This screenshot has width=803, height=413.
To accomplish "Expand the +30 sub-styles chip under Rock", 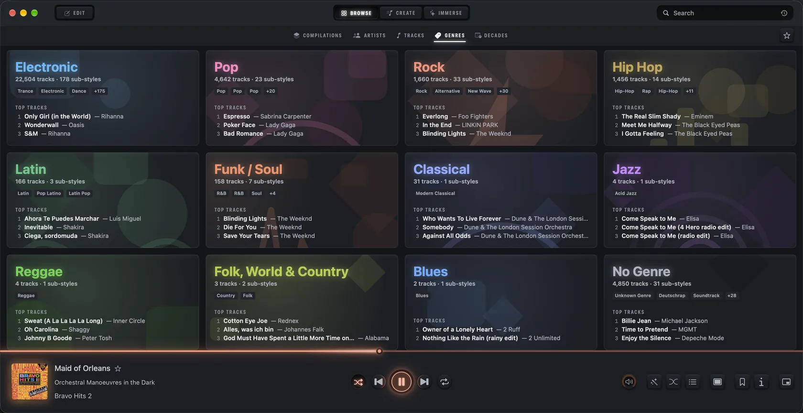I will pos(504,91).
